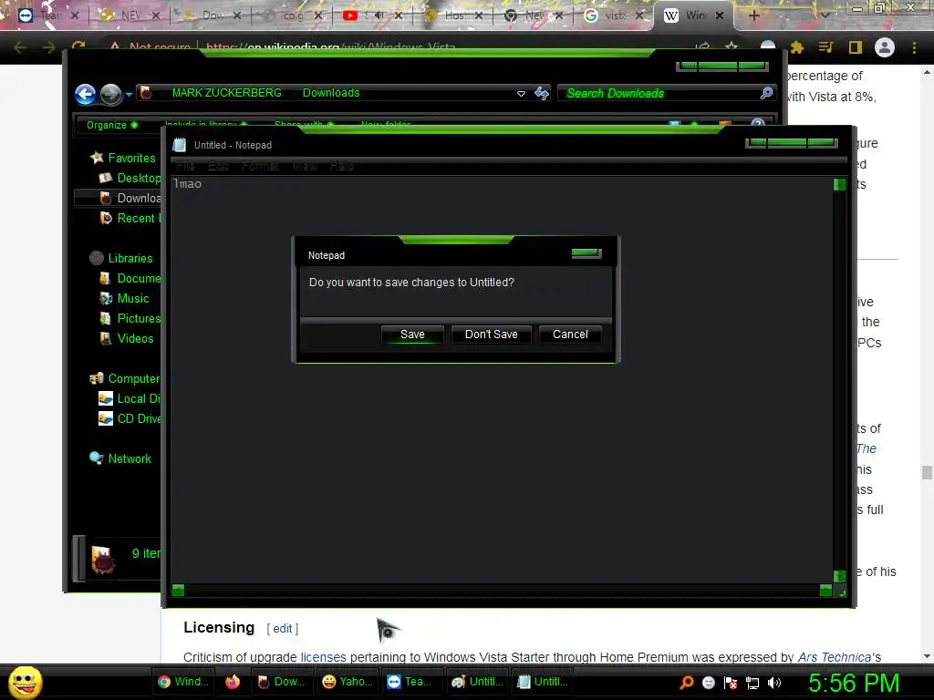Image resolution: width=934 pixels, height=700 pixels.
Task: Open Chrome media controls icon
Action: click(x=825, y=47)
